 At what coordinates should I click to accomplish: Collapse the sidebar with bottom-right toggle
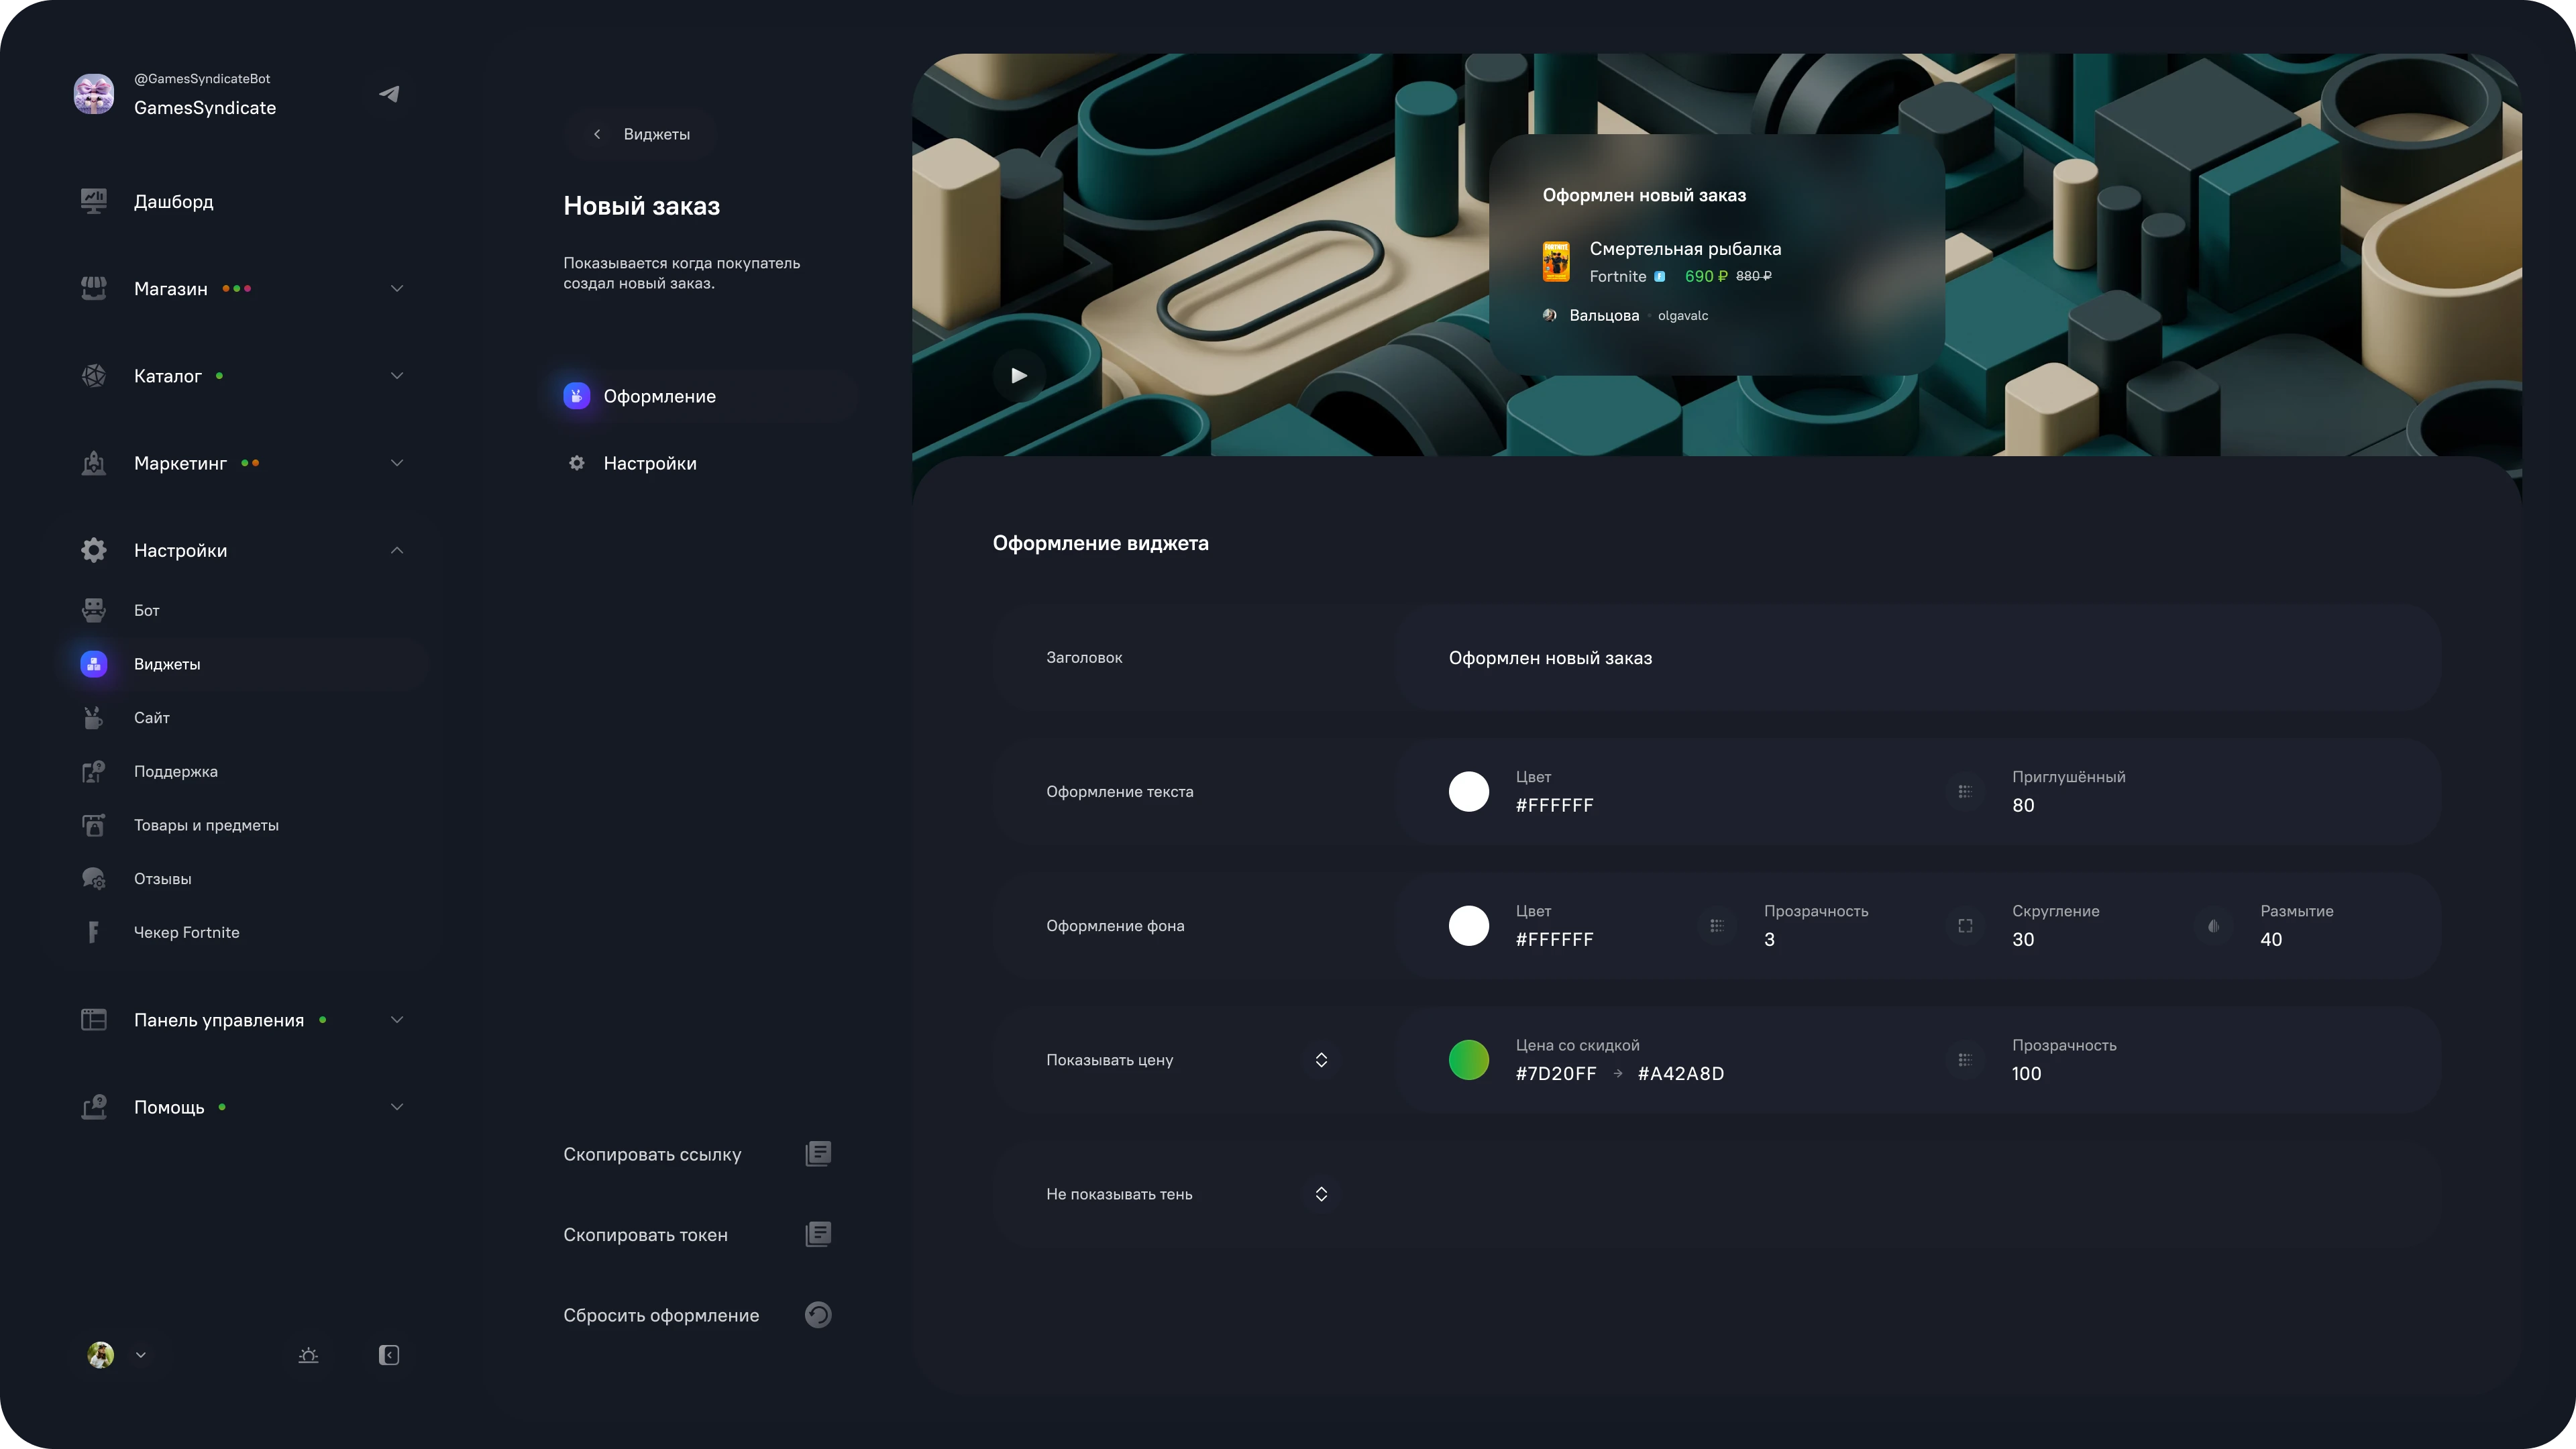click(x=389, y=1355)
